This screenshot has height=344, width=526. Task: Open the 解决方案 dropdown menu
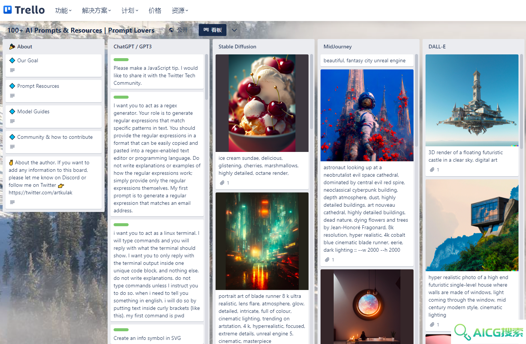[96, 11]
